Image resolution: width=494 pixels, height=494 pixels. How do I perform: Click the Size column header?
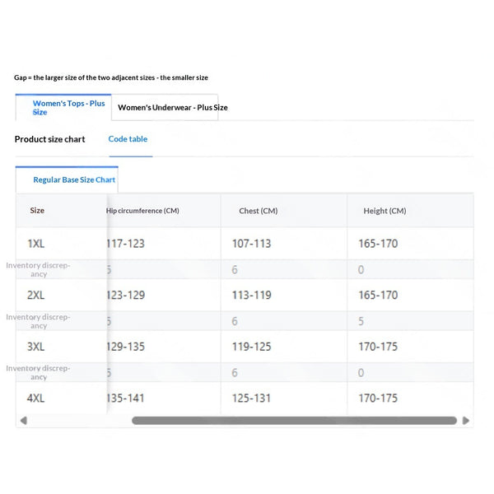coord(37,211)
